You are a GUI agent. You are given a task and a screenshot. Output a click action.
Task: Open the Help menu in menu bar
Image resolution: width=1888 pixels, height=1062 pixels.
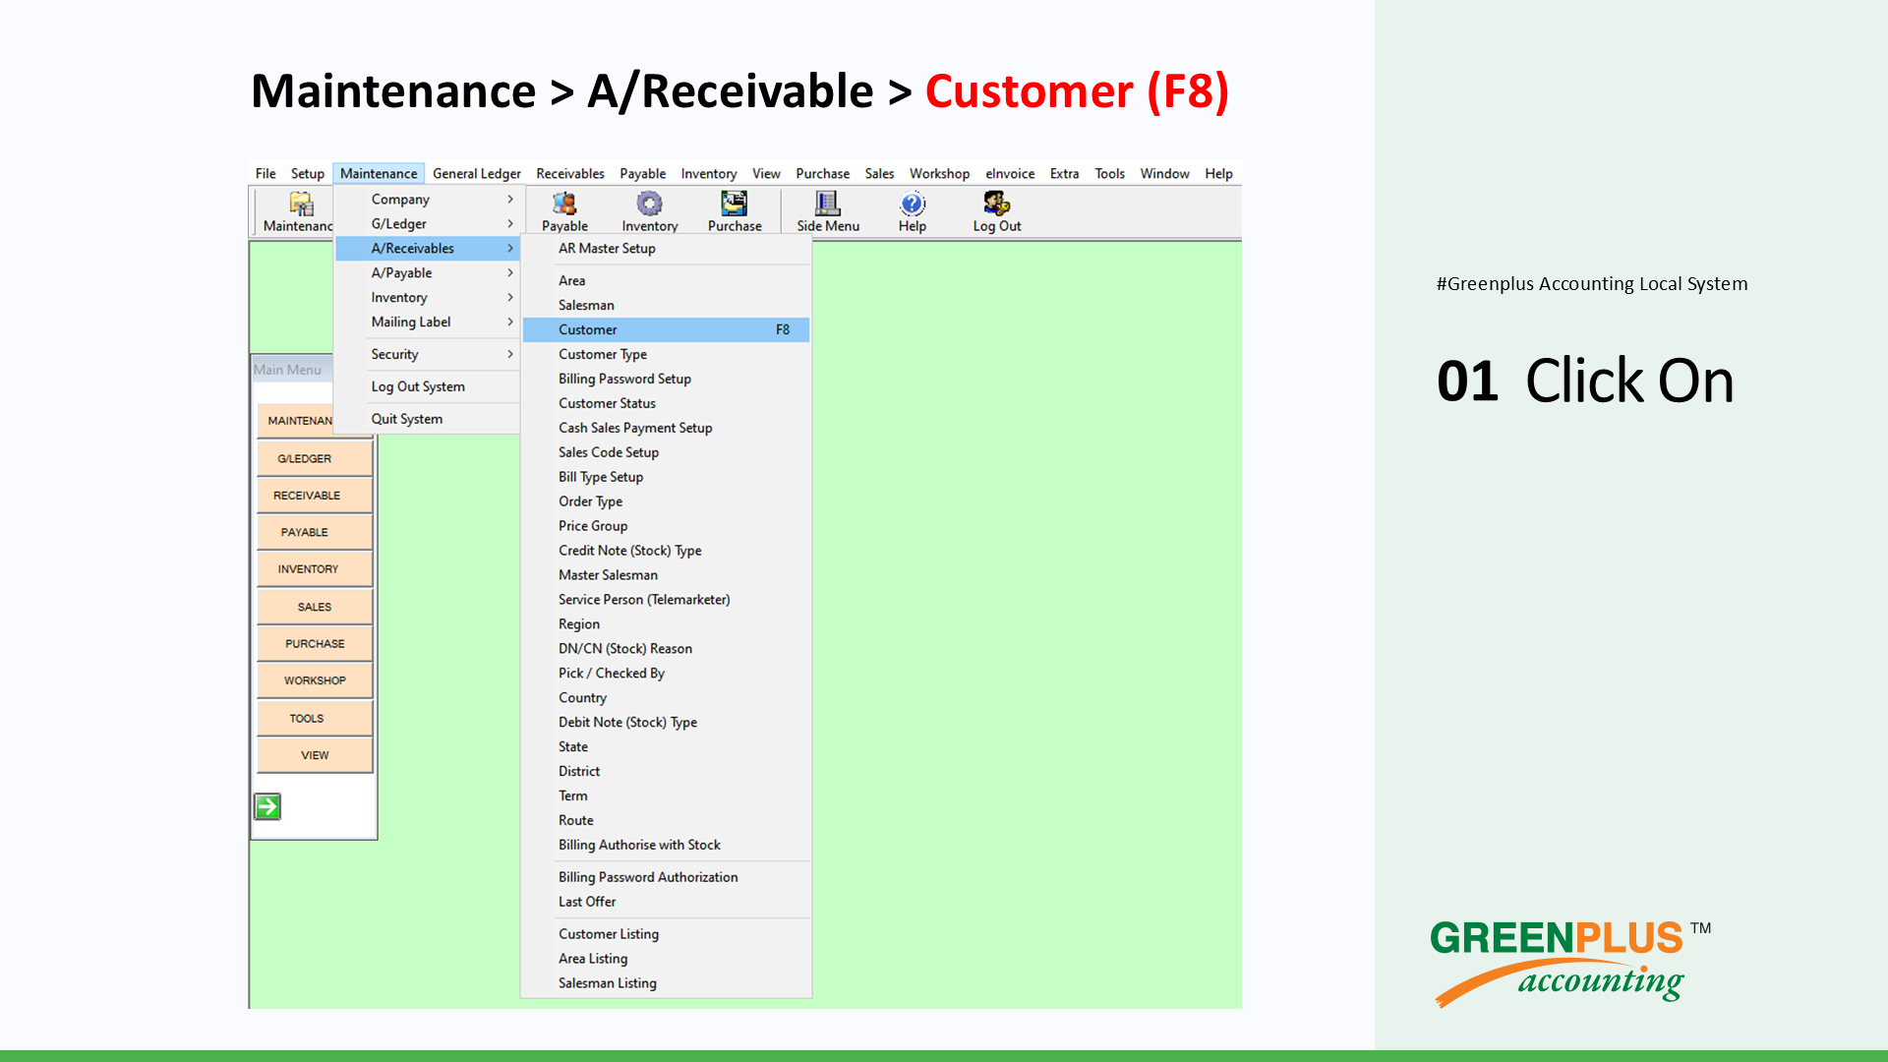click(1219, 173)
